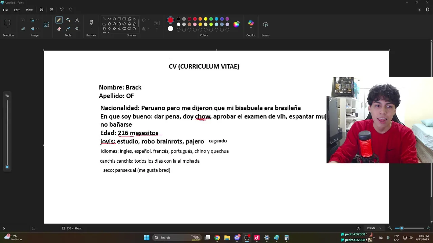The image size is (433, 243).
Task: Click the Undo arrow
Action: (x=62, y=9)
